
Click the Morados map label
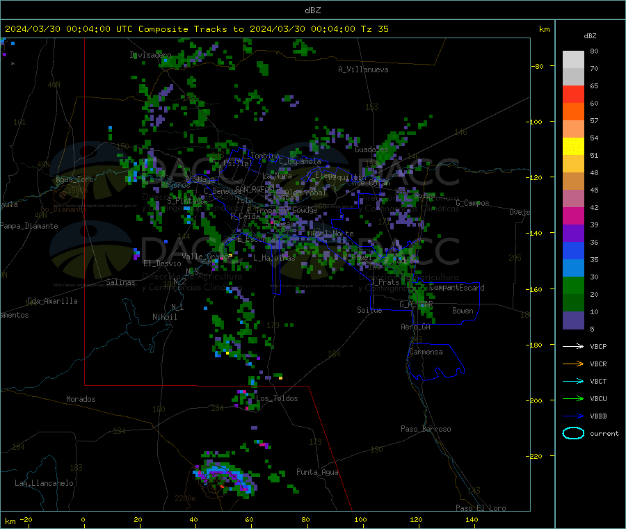[81, 399]
